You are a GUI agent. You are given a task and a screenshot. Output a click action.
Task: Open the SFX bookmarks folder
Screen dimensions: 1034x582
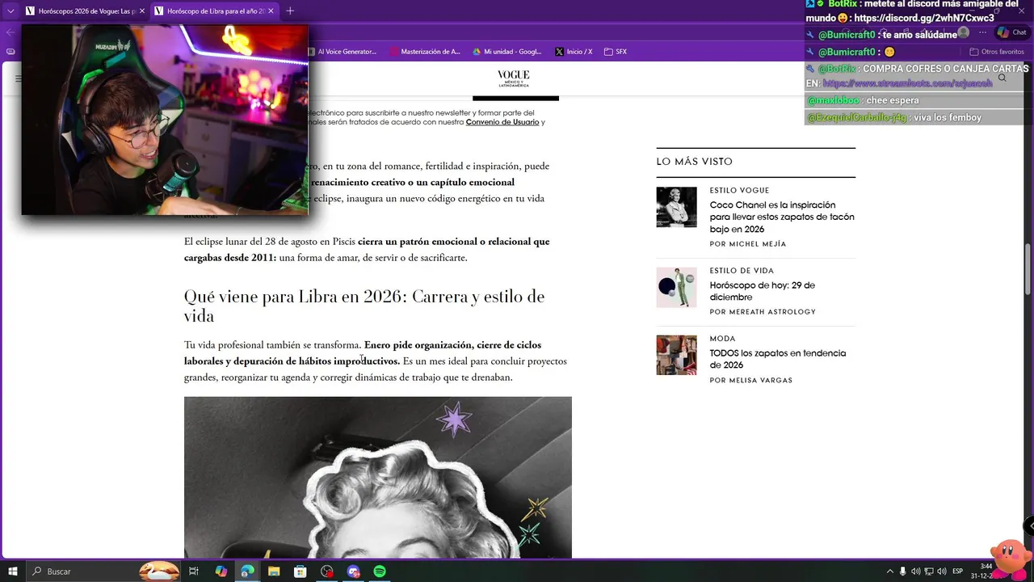tap(616, 52)
